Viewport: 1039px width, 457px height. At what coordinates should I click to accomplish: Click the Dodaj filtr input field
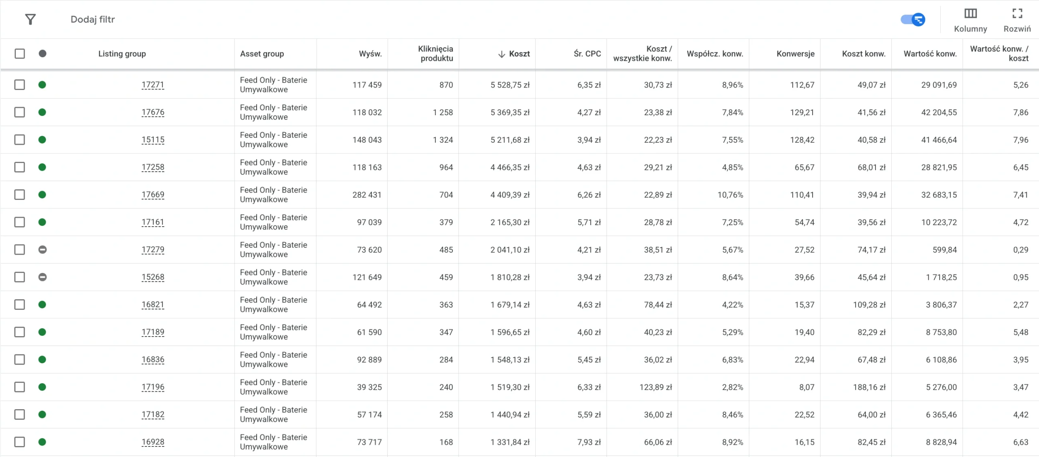pyautogui.click(x=93, y=19)
